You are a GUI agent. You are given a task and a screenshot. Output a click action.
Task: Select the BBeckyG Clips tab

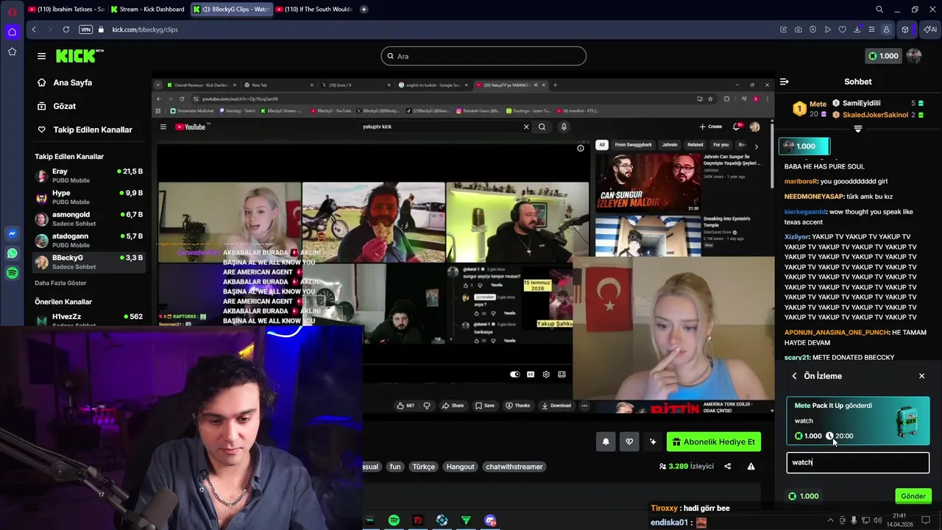pos(231,10)
